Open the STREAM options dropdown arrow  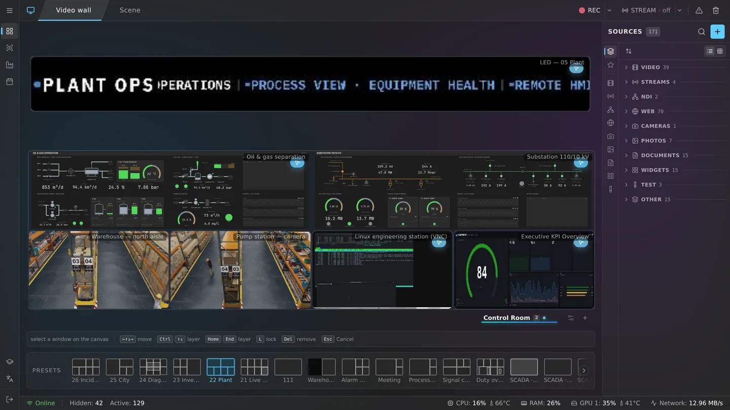(x=680, y=10)
